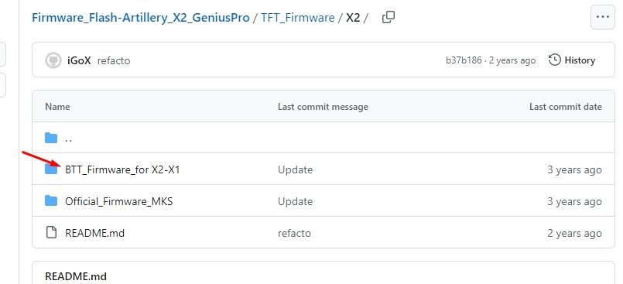Go to Firmware_Flash-Artillery_X2_GeniusPro repository root
The width and height of the screenshot is (623, 284).
point(141,18)
